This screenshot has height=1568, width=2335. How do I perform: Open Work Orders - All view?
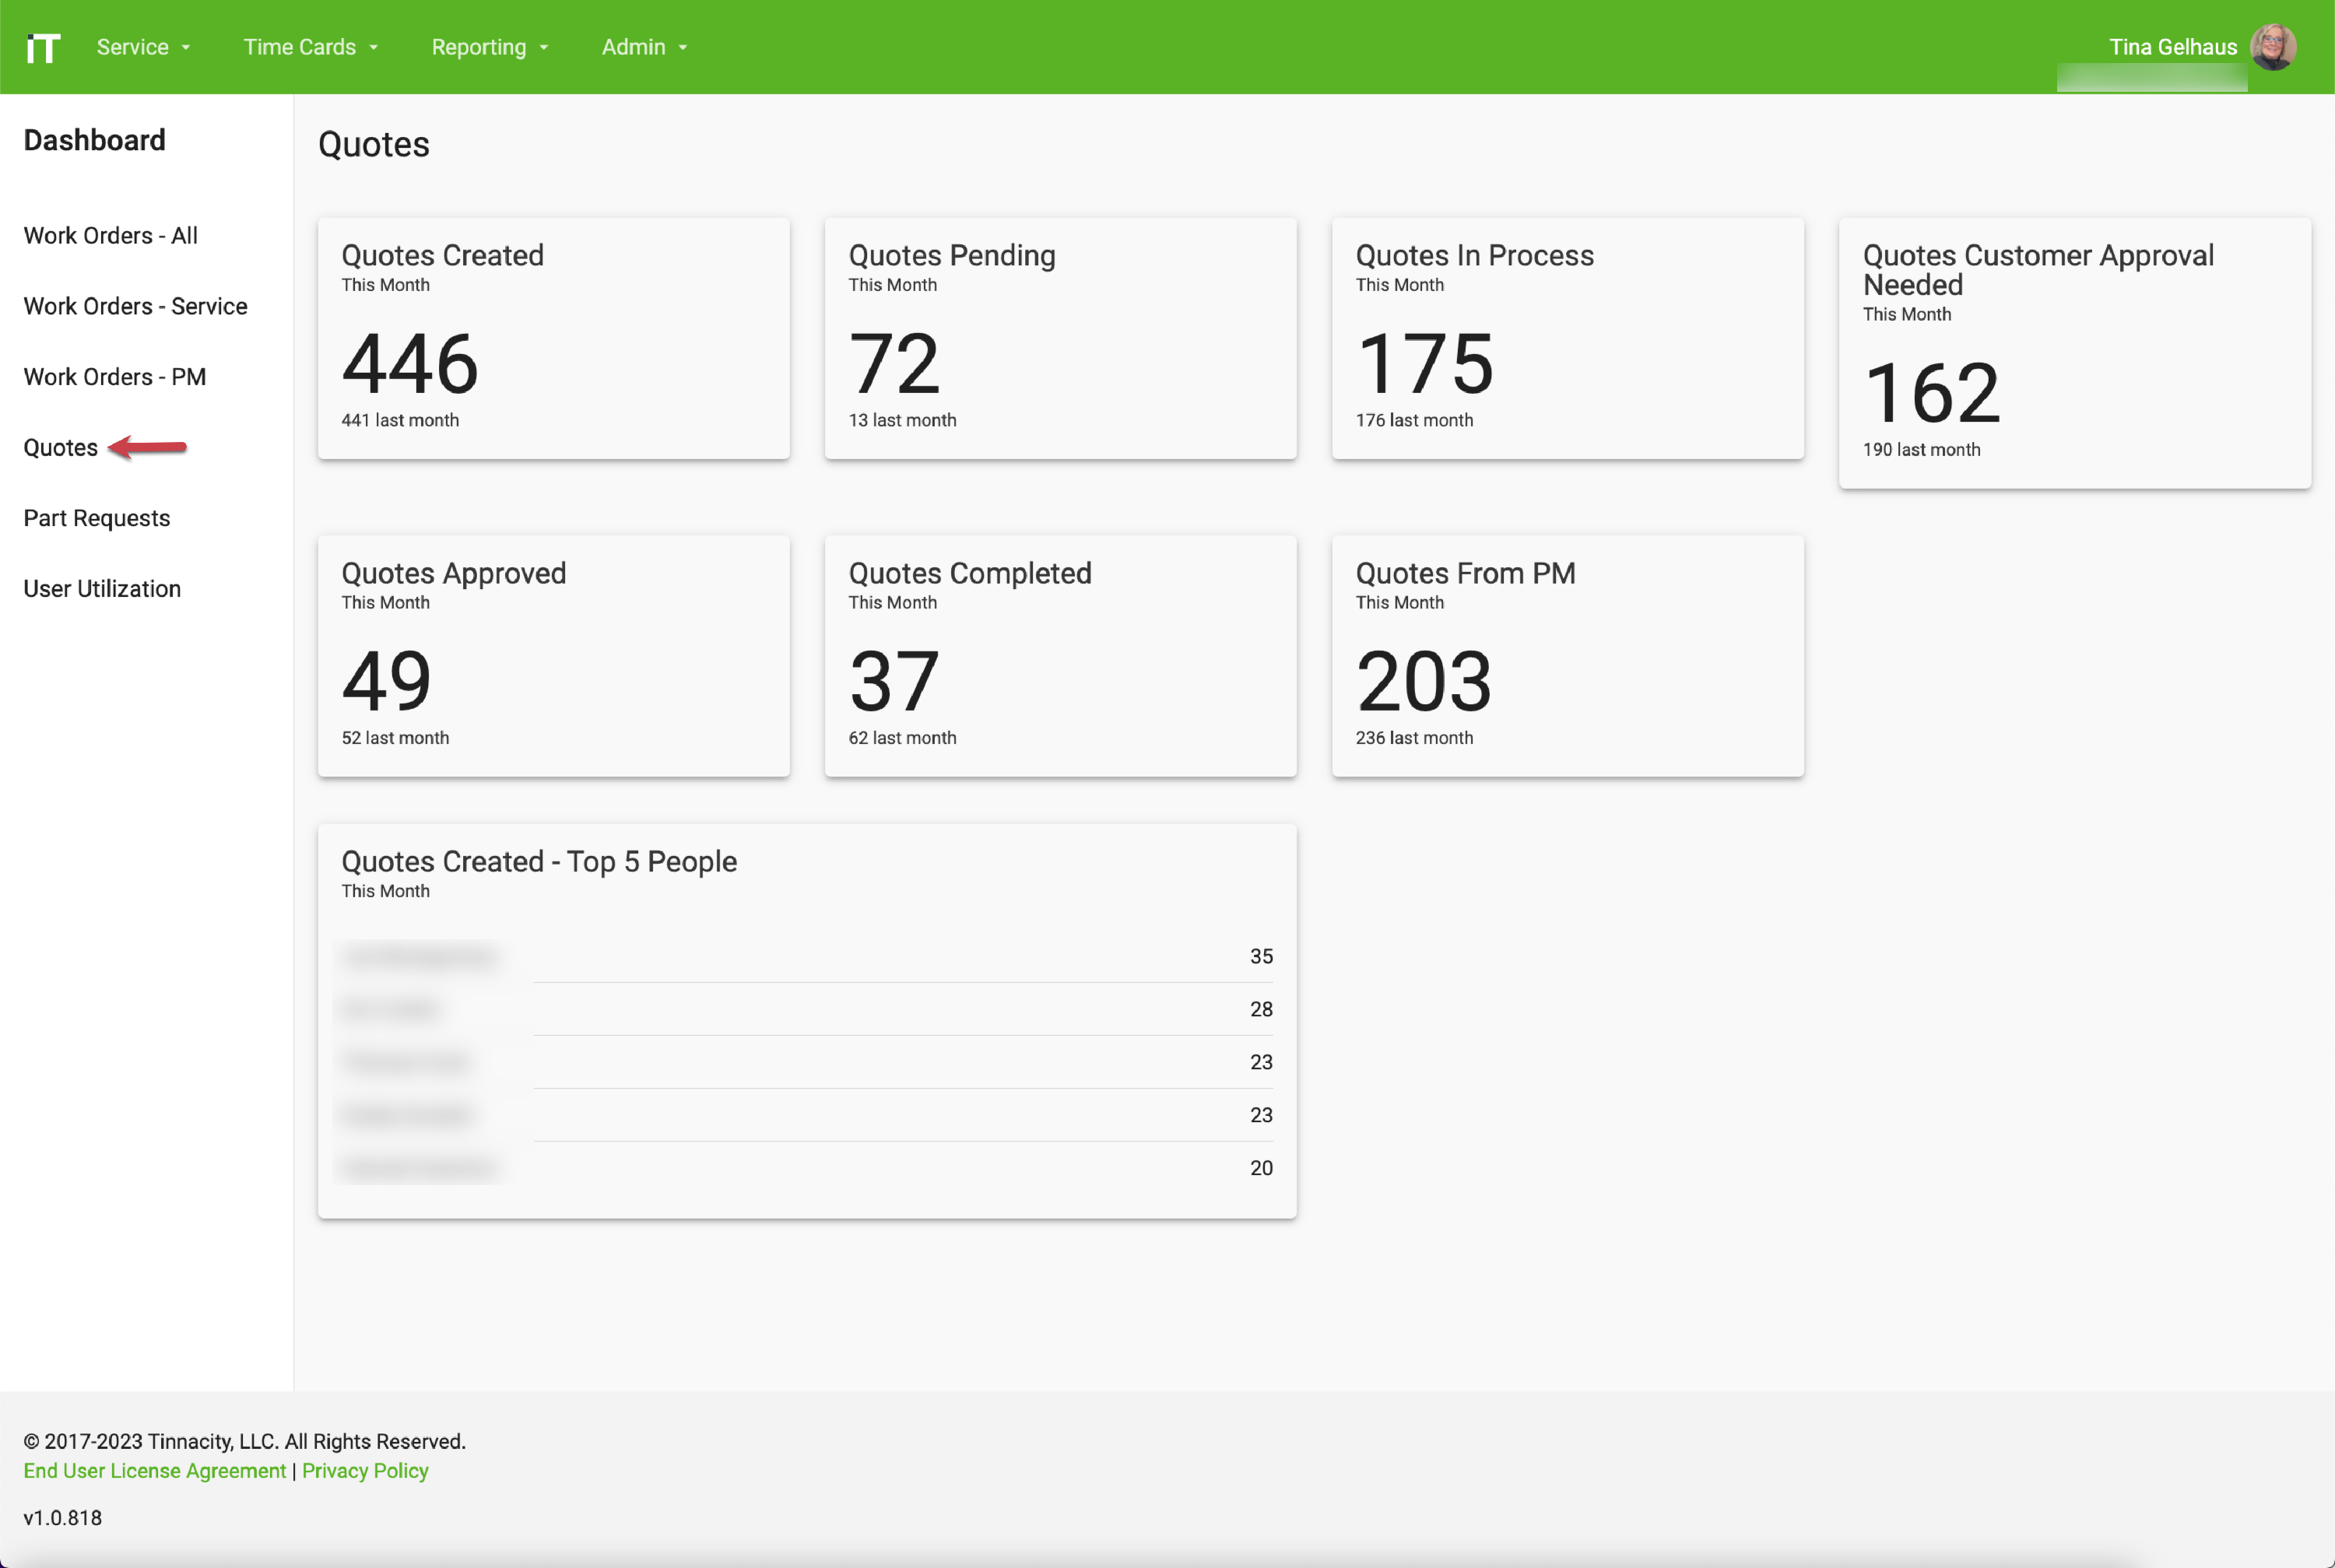[110, 235]
